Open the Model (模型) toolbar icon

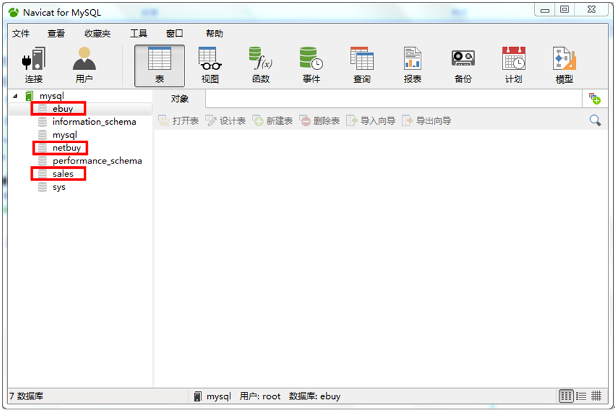pyautogui.click(x=565, y=65)
